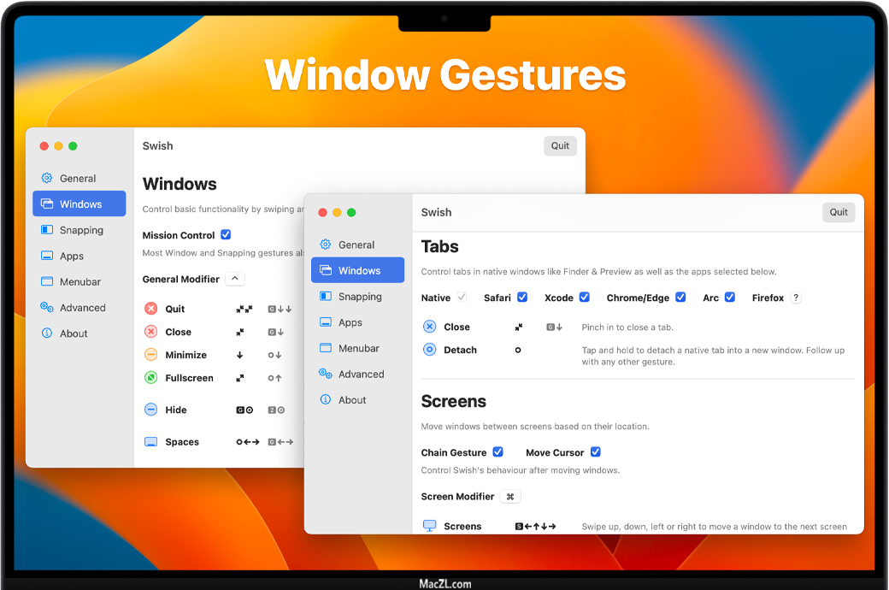Open Apps in the back window sidebar
This screenshot has width=889, height=590.
72,256
